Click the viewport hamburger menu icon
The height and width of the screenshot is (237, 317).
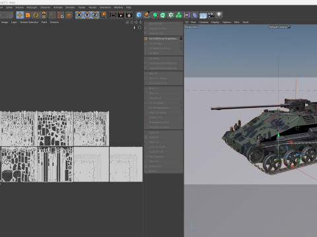click(x=187, y=22)
